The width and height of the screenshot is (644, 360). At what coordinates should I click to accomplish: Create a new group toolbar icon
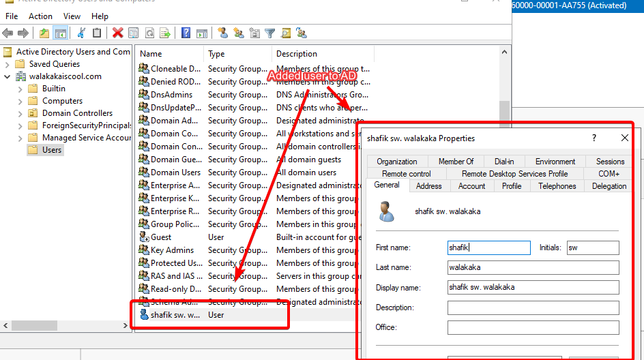tap(239, 33)
